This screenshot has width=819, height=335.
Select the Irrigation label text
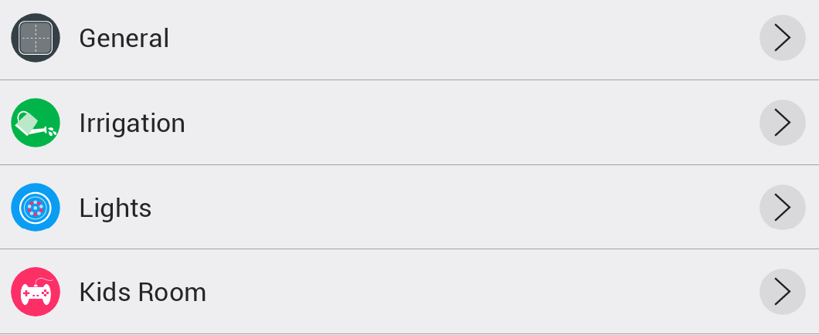tap(132, 123)
